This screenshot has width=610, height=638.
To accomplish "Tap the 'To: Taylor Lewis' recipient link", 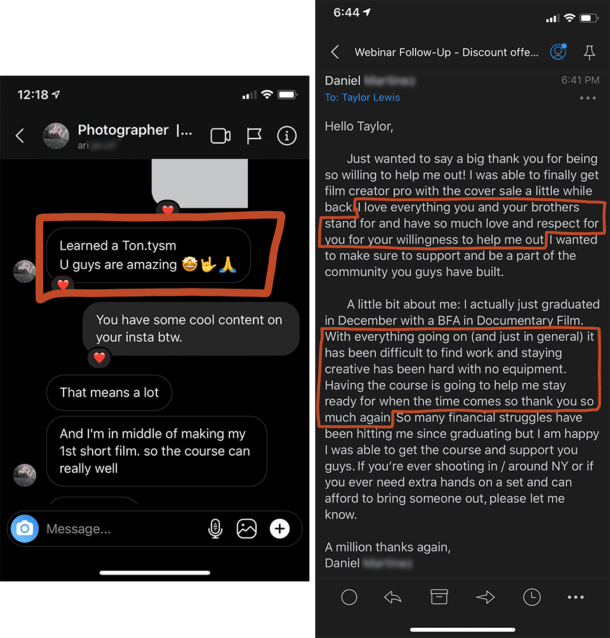I will click(x=362, y=98).
